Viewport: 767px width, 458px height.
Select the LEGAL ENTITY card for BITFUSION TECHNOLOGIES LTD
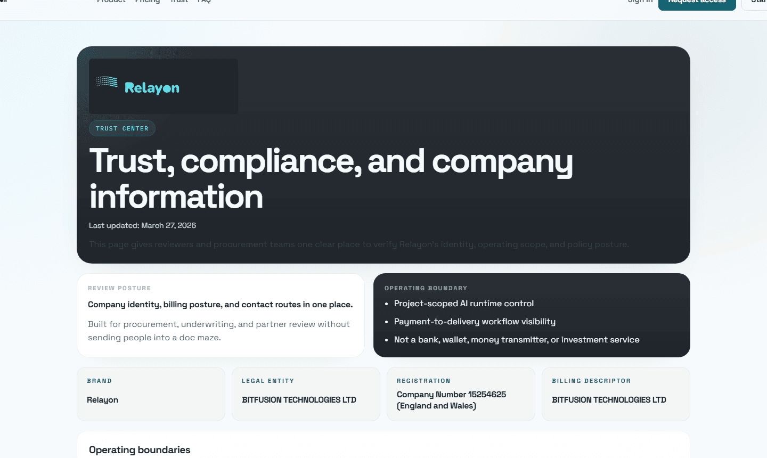point(306,394)
